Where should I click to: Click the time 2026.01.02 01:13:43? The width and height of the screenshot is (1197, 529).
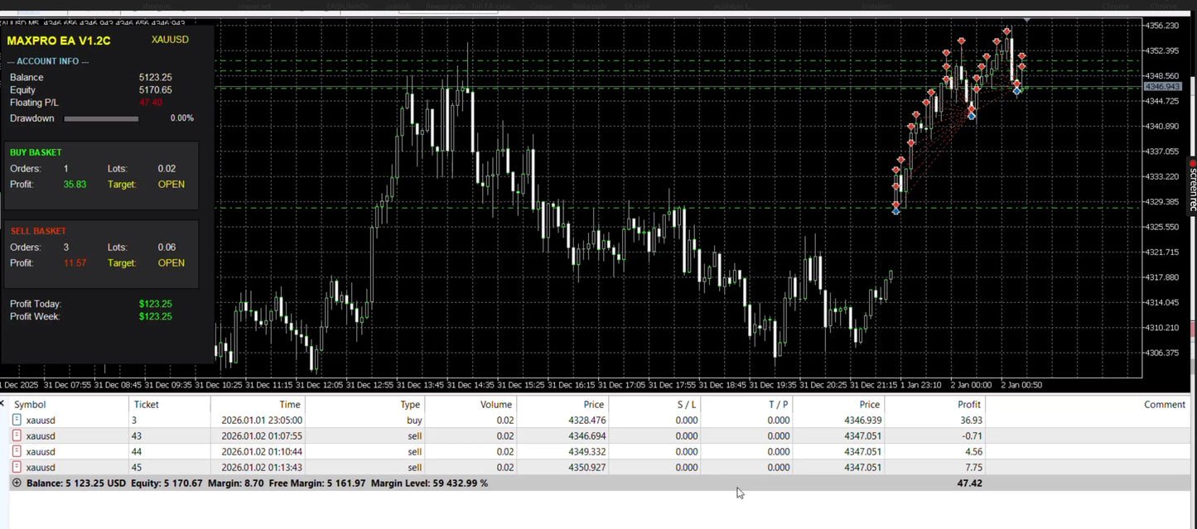[261, 467]
